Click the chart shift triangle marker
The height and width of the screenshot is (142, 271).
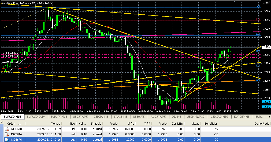(234, 1)
